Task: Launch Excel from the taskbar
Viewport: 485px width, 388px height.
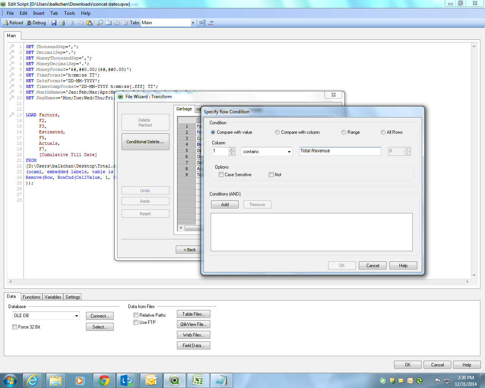Action: coord(198,380)
